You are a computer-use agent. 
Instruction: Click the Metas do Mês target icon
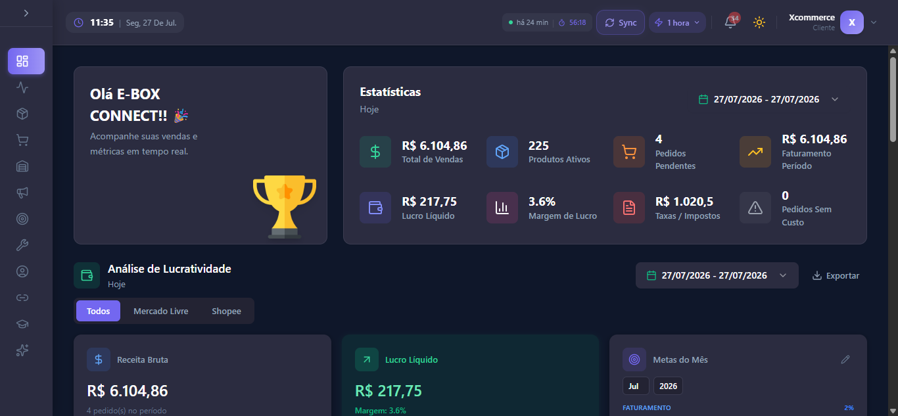(x=634, y=359)
